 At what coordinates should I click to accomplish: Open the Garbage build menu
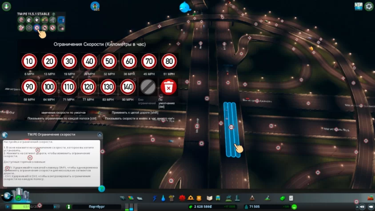point(171,198)
